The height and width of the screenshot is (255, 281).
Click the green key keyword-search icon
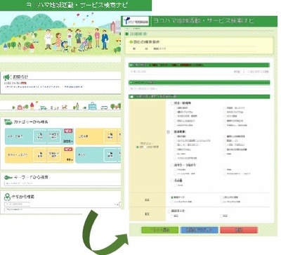(x=8, y=178)
